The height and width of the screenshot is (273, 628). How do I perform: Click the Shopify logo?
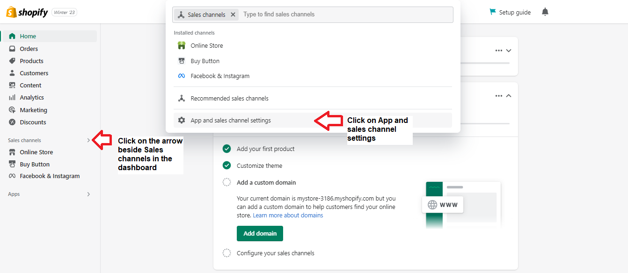(x=27, y=12)
